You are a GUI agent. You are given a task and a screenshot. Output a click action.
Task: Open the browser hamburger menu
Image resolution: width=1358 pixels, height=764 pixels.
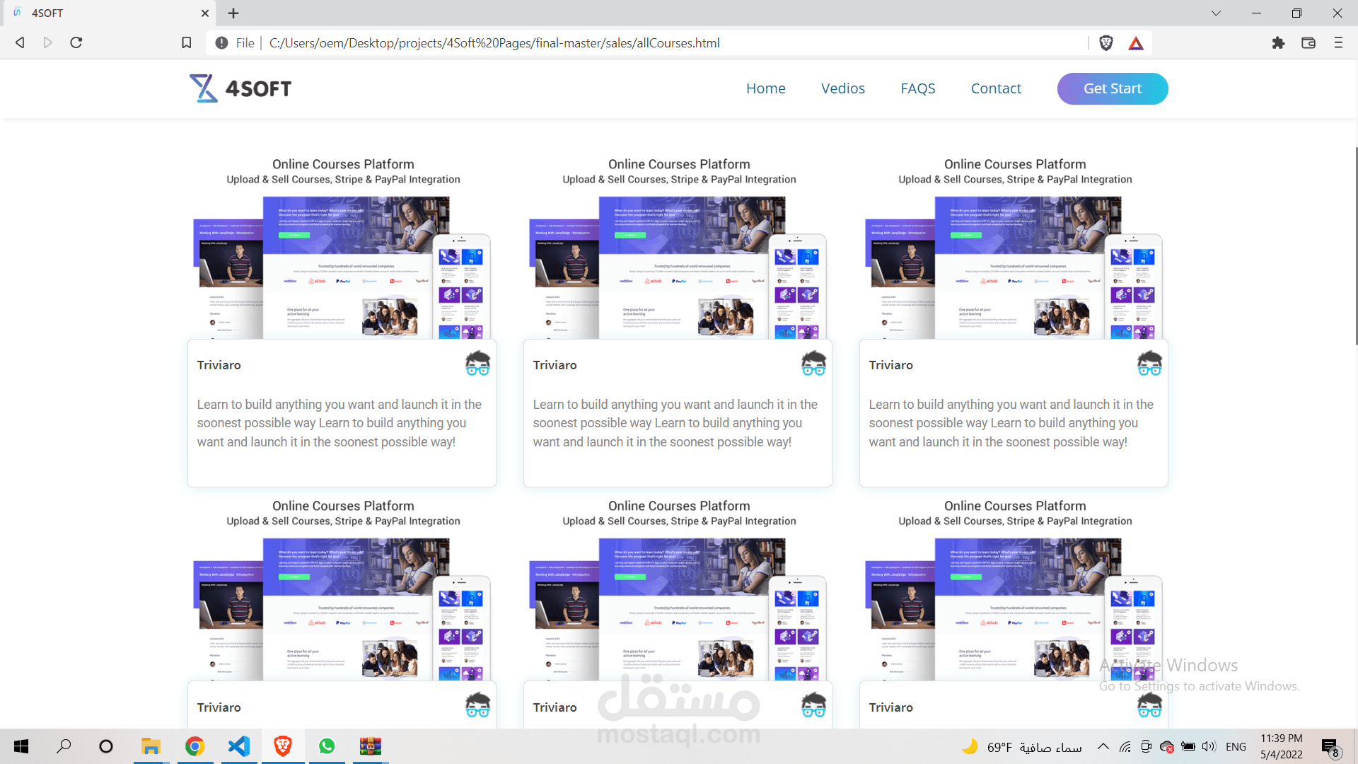pos(1338,43)
